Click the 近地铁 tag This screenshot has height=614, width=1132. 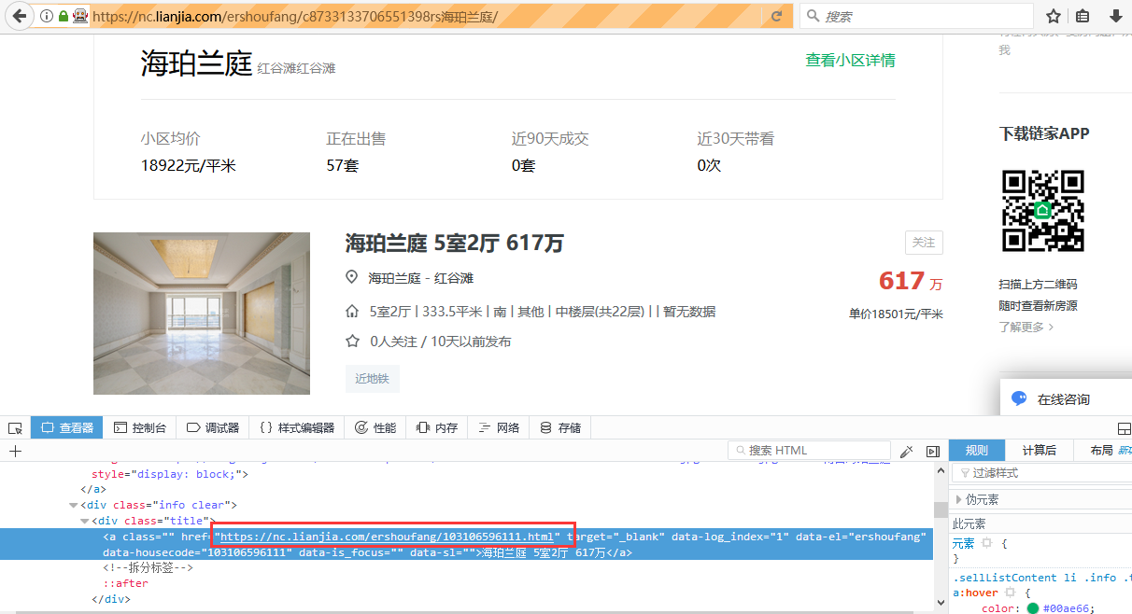pyautogui.click(x=372, y=379)
